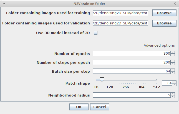
Task: Increase Neighborhood radius with up arrow
Action: (x=173, y=94)
